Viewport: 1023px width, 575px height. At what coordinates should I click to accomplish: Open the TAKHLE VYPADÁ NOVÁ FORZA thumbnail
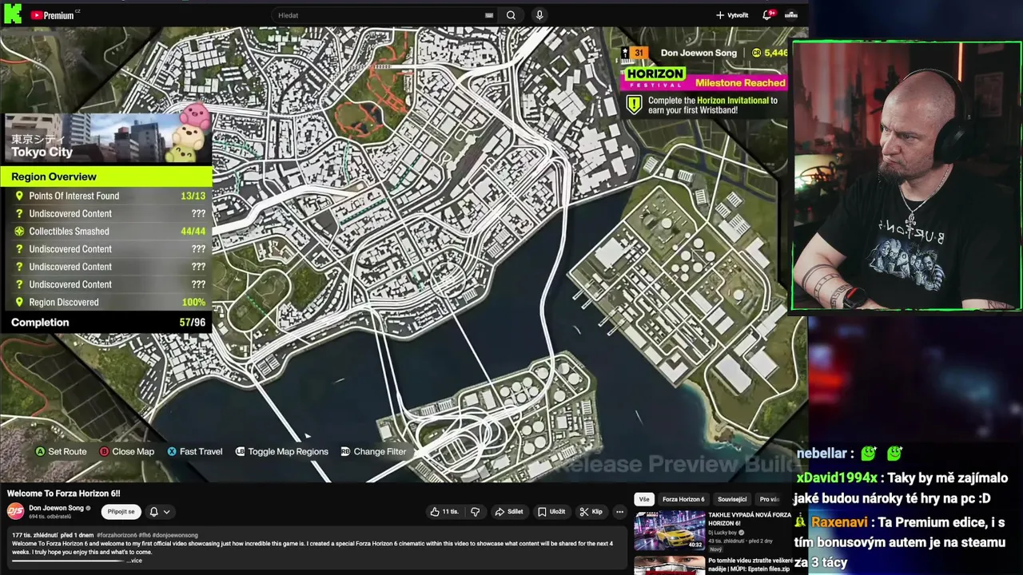point(670,531)
